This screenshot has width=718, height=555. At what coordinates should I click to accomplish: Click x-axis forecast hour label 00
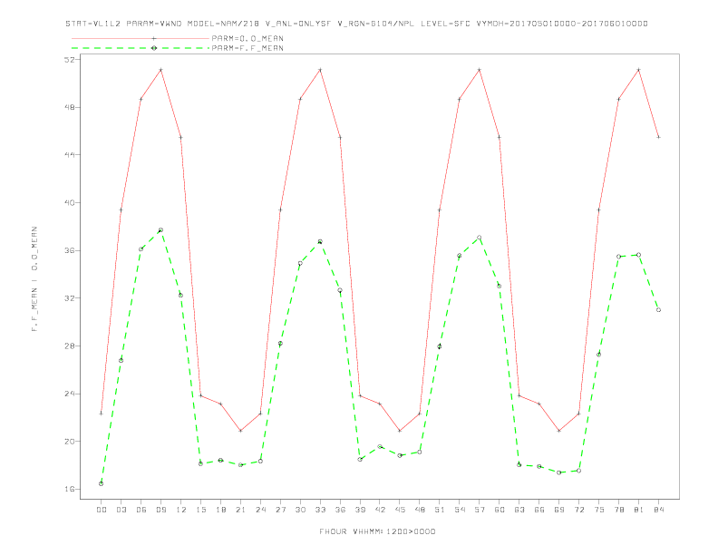pos(102,510)
